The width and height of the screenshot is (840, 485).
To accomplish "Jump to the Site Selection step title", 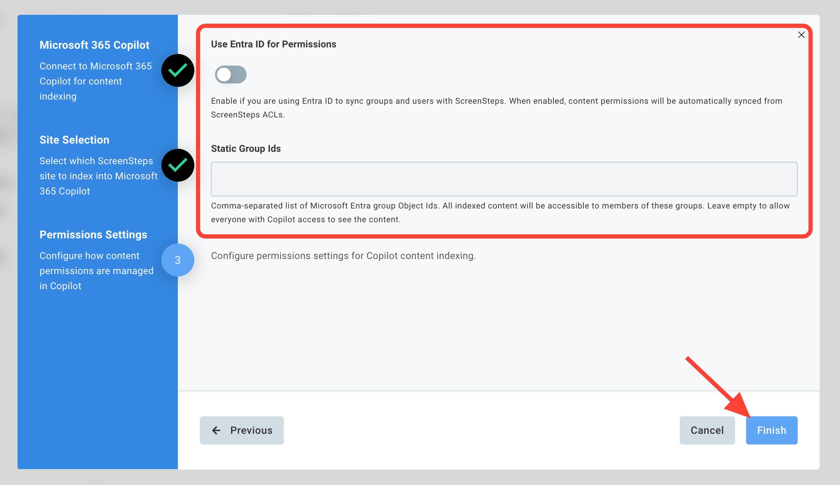I will click(x=74, y=140).
